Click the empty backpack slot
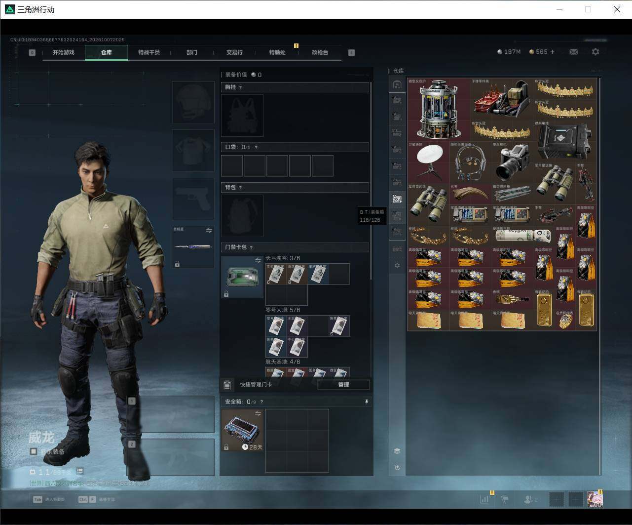 tap(242, 216)
